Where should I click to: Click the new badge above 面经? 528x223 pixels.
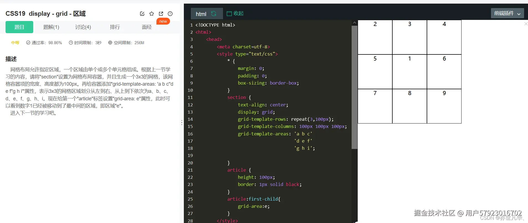click(x=163, y=21)
